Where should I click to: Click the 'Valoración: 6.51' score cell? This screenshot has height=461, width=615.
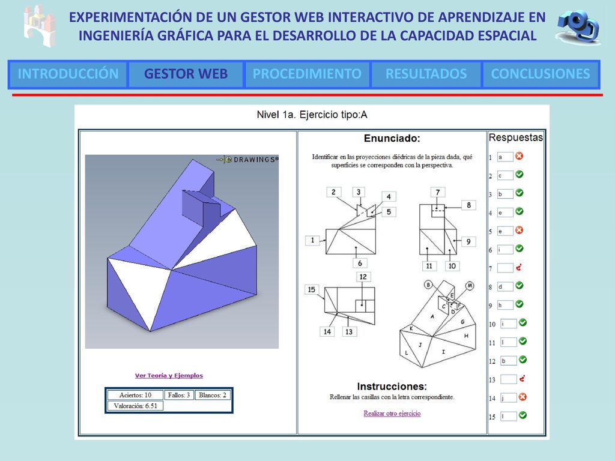(135, 406)
